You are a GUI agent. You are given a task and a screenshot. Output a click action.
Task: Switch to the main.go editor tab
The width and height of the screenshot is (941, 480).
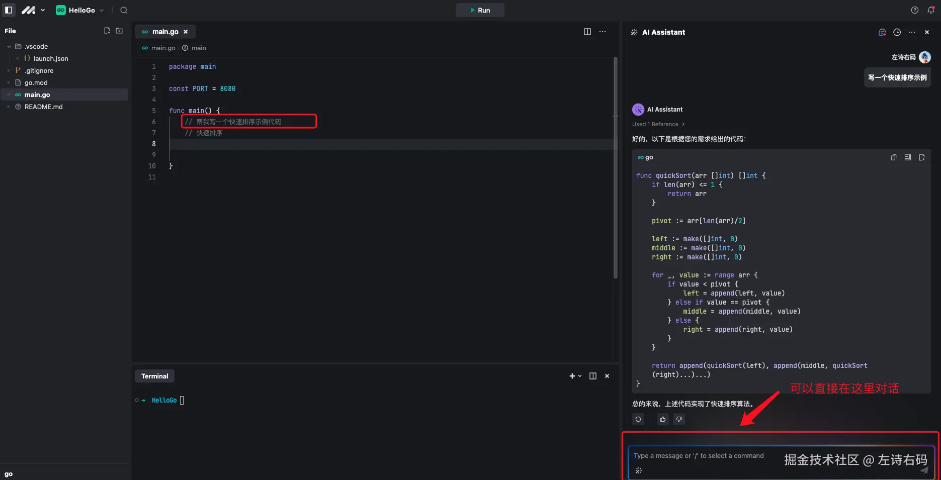point(165,32)
